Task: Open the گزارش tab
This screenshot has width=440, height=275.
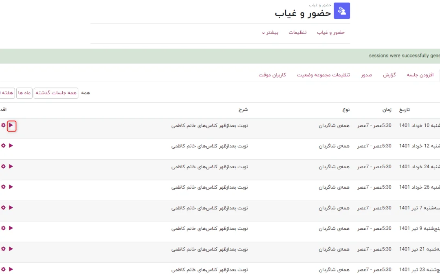Action: 389,75
